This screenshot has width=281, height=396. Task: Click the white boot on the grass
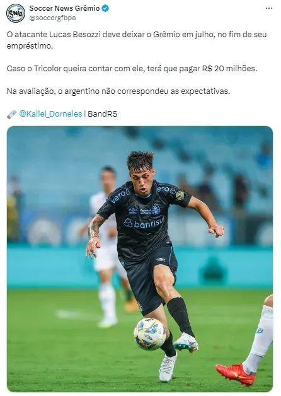coord(168,366)
